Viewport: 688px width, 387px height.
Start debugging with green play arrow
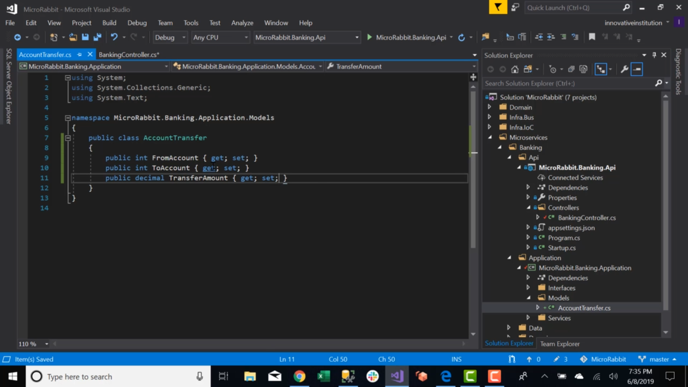[370, 37]
